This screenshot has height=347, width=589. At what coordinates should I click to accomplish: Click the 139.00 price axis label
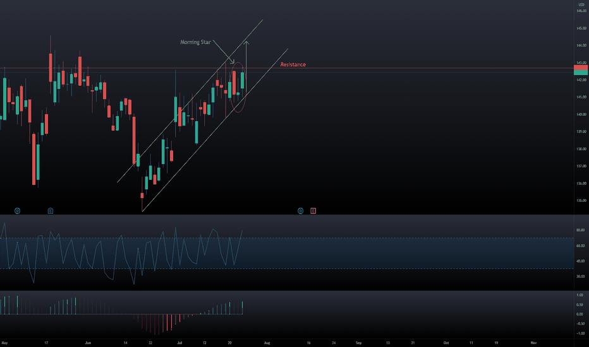pyautogui.click(x=581, y=132)
